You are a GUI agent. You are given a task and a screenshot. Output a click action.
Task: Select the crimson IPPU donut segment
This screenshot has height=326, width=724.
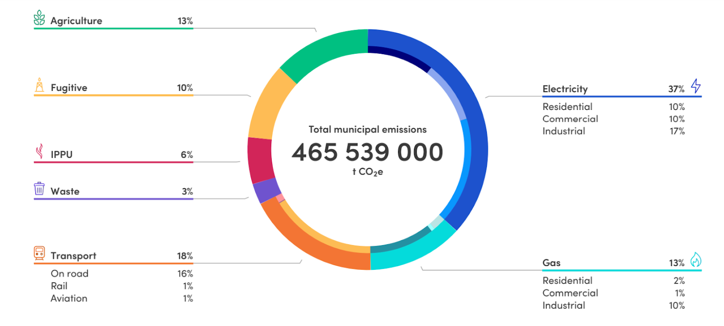click(x=257, y=160)
